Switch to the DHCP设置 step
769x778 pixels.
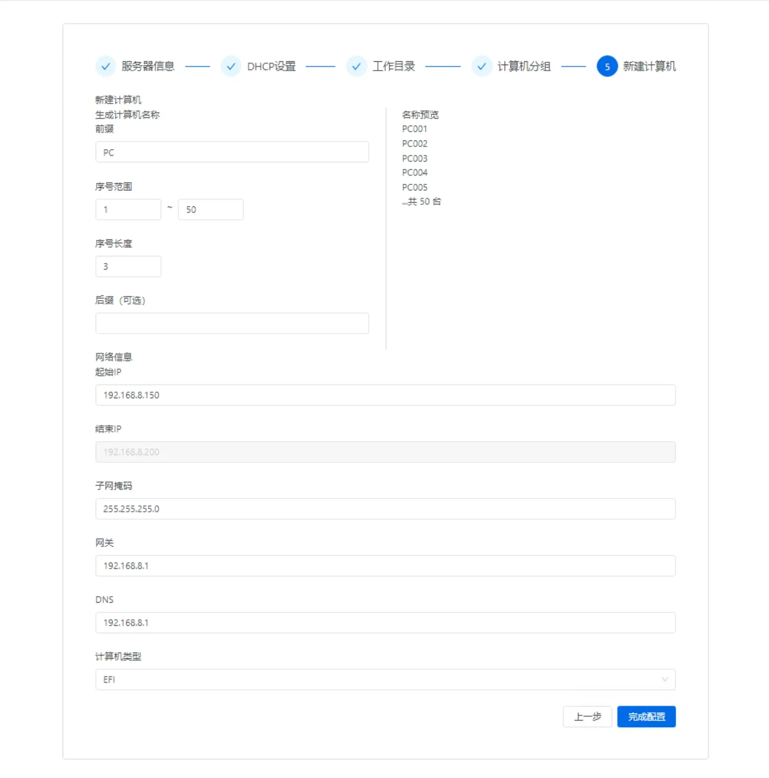coord(271,66)
